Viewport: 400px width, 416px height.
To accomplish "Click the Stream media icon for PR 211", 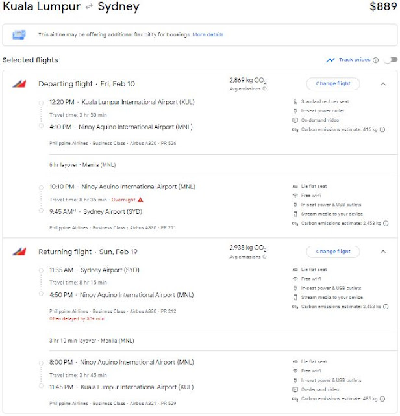I will coord(295,214).
